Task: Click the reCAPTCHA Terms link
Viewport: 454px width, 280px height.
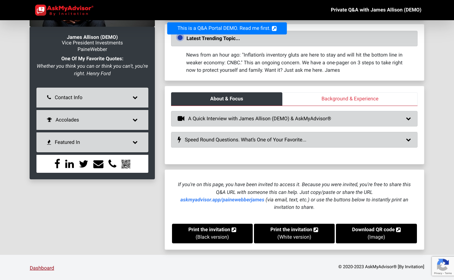Action: pos(448,273)
